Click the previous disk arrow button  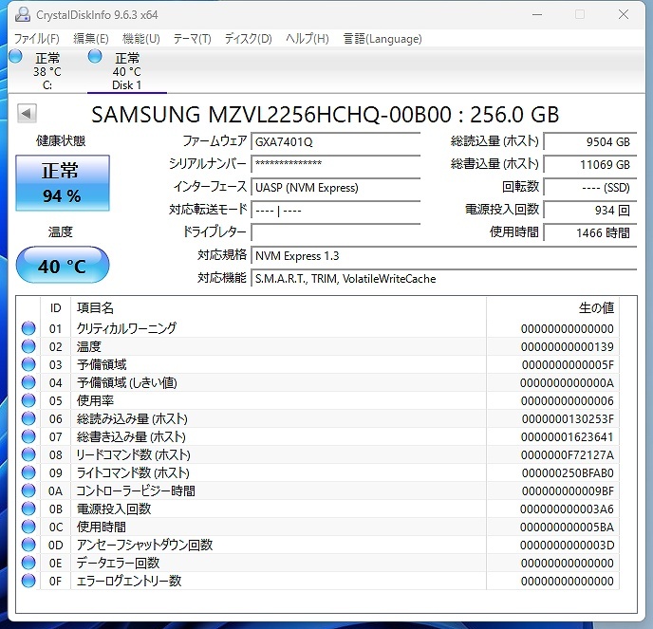click(28, 113)
